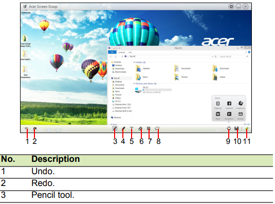
Task: Collapse the Devices and drives group
Action: (x=134, y=84)
